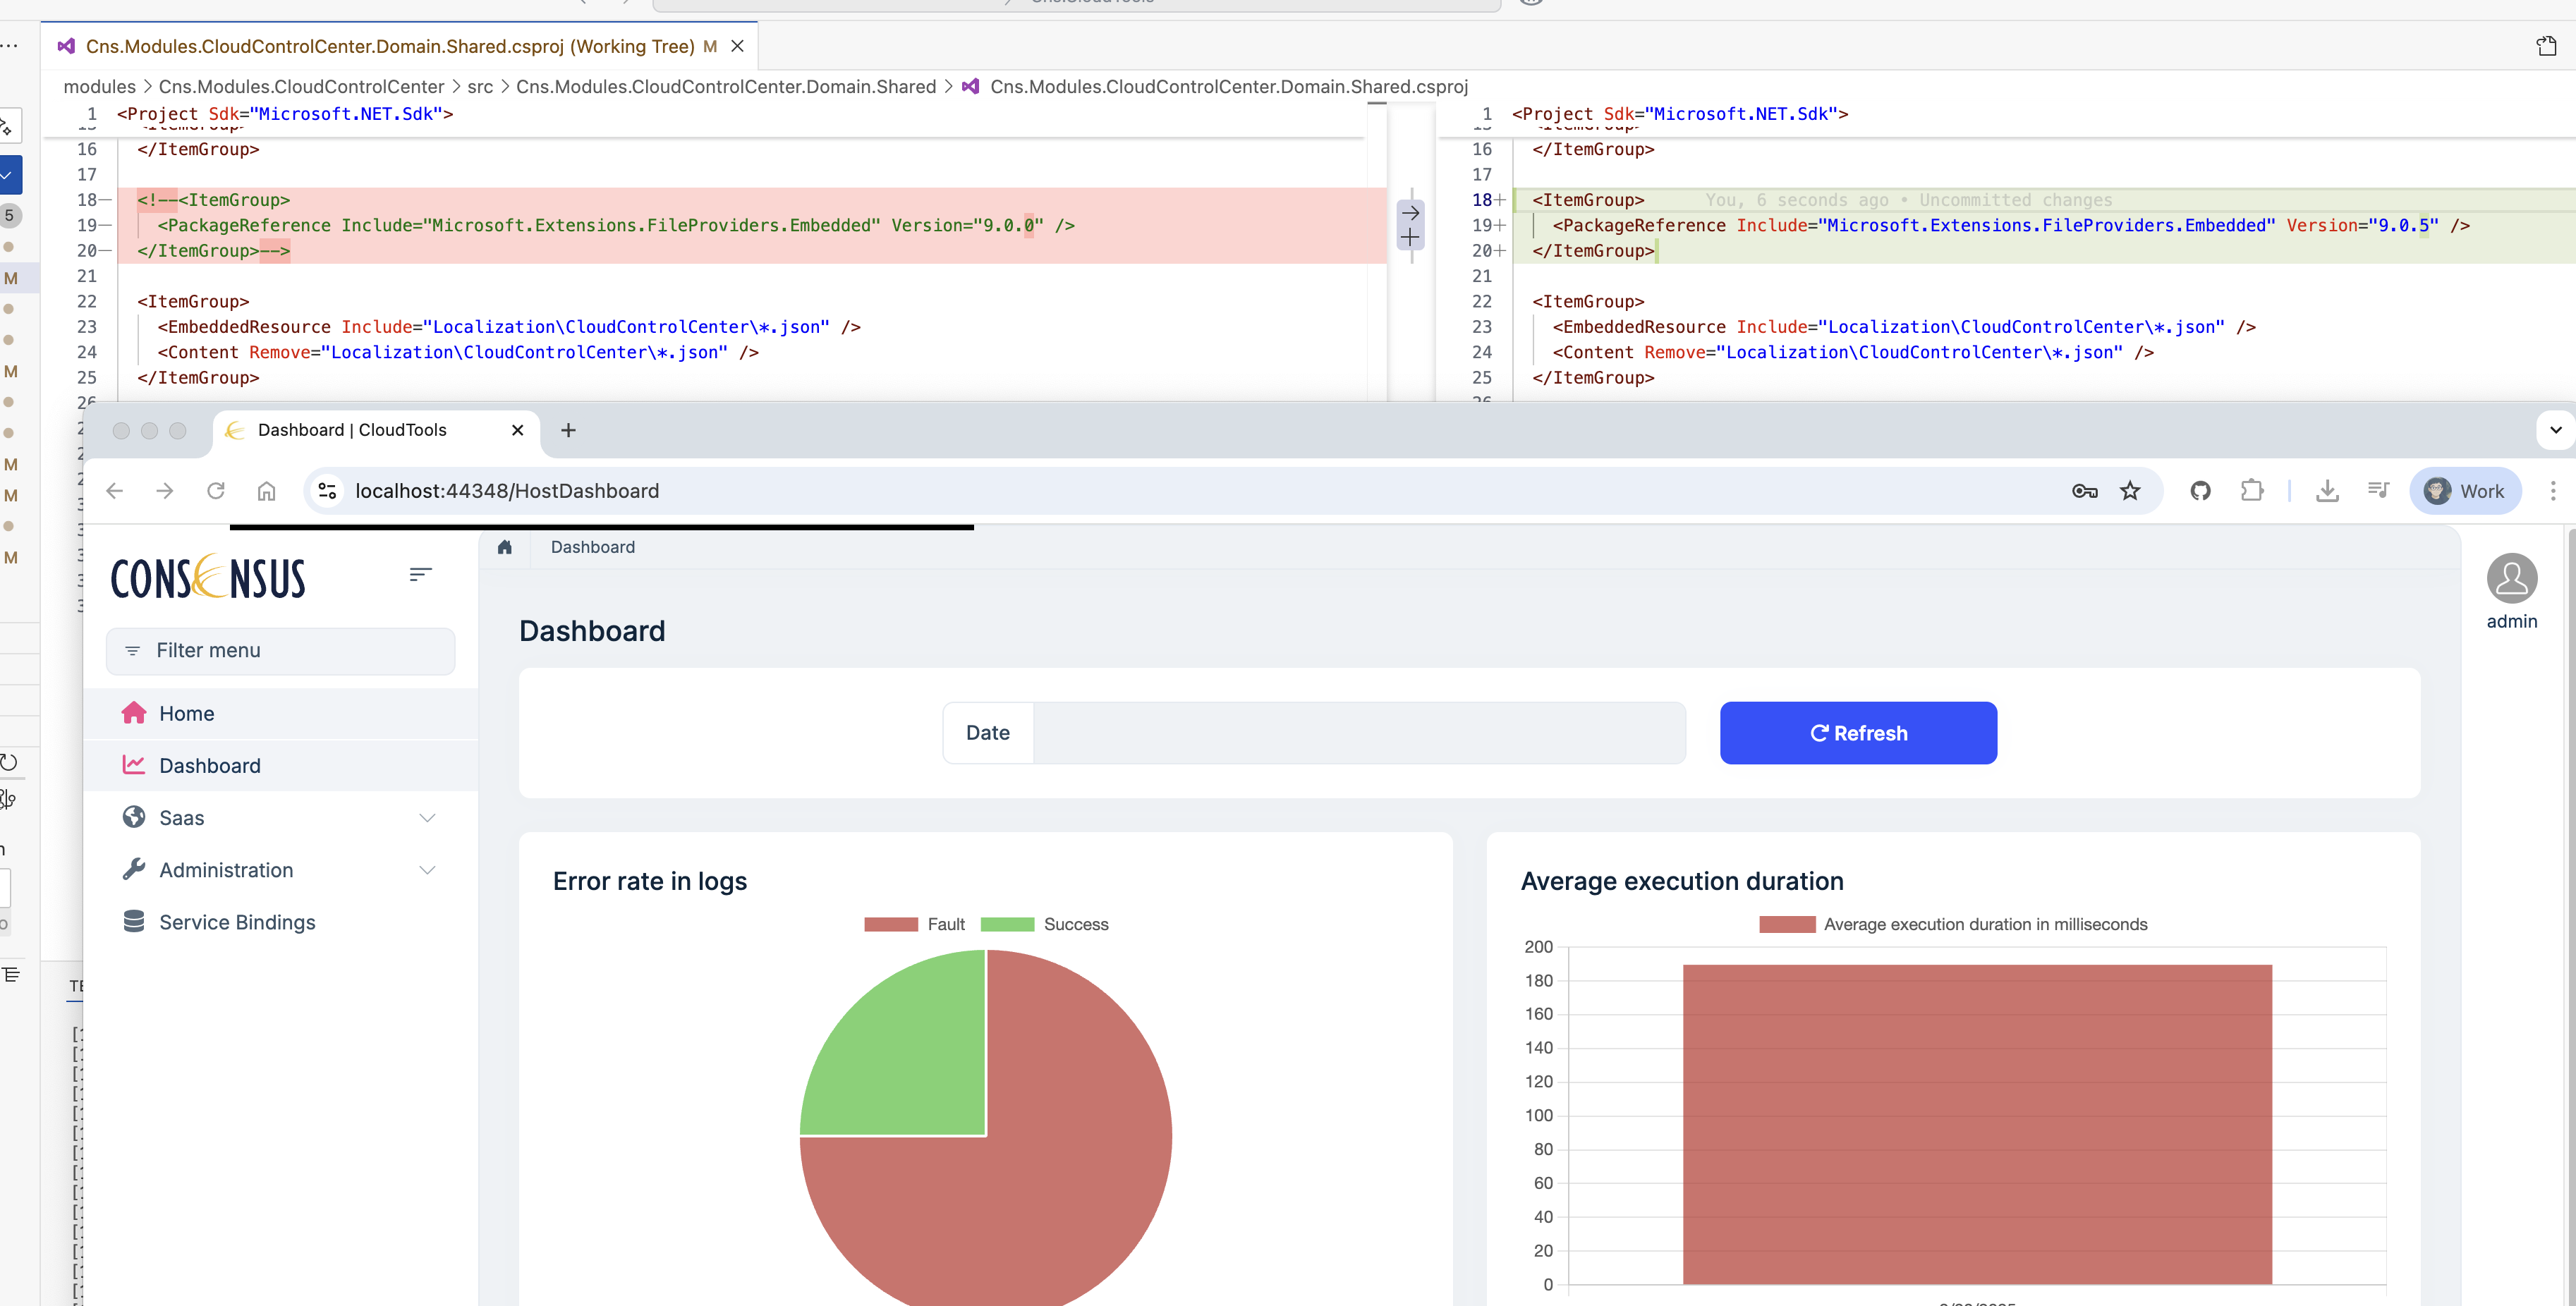Open the Saas menu item
Viewport: 2576px width, 1306px height.
[281, 818]
